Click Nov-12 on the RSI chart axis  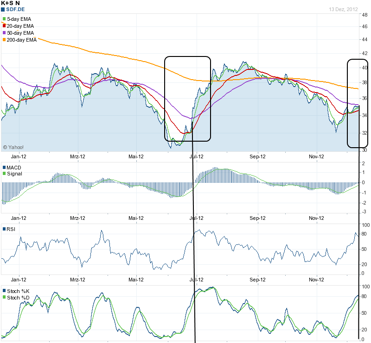[x=316, y=280]
